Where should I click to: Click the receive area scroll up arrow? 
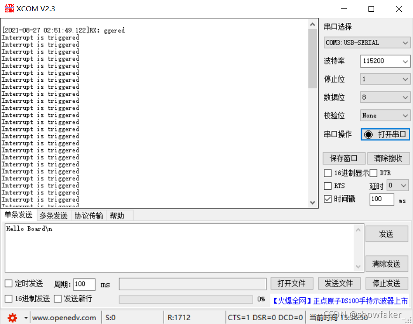[312, 24]
